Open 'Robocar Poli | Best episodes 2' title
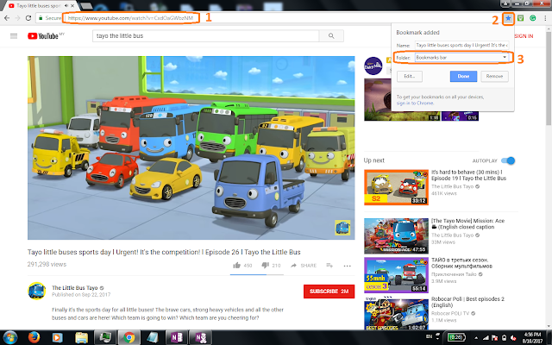This screenshot has width=552, height=345. pos(467,302)
